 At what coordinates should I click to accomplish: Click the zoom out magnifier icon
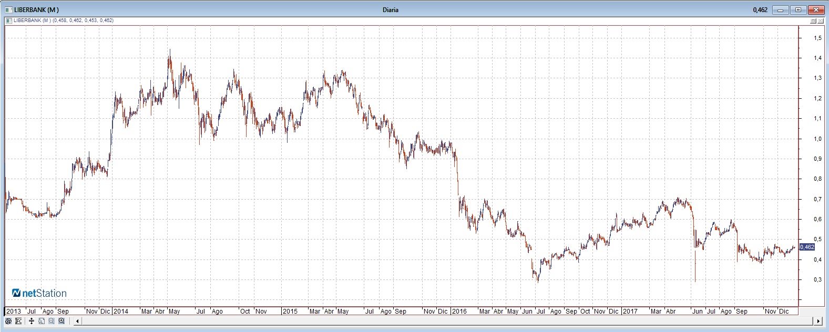52,321
